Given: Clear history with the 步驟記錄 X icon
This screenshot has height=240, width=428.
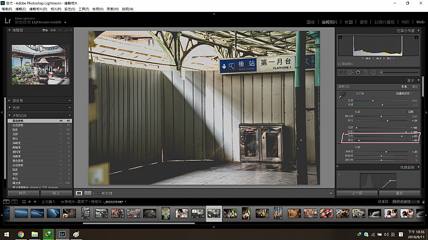Looking at the screenshot, I should click(x=70, y=116).
